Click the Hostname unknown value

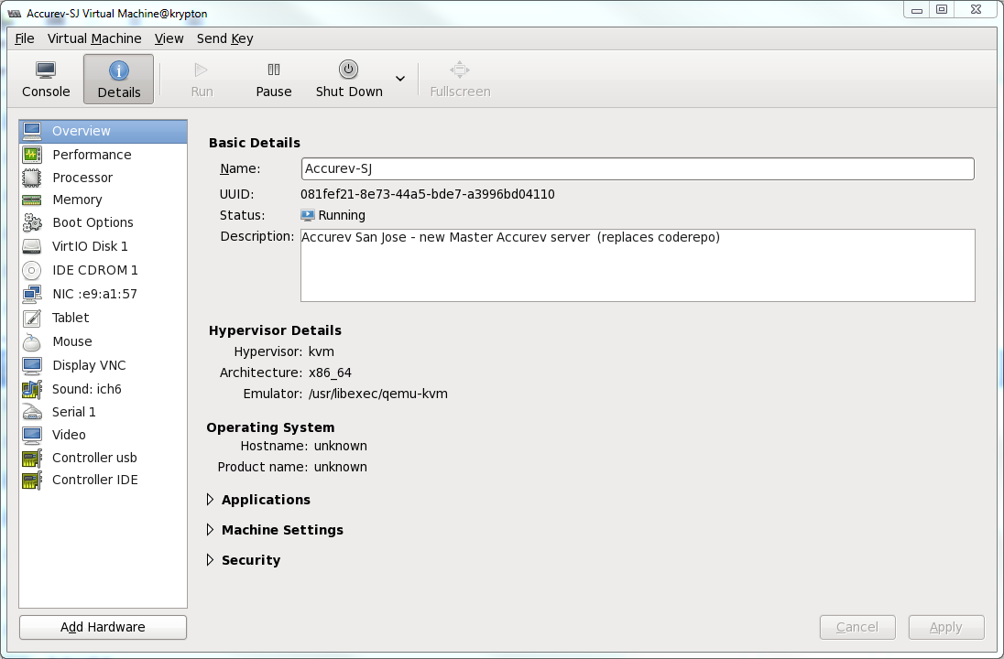[x=340, y=446]
